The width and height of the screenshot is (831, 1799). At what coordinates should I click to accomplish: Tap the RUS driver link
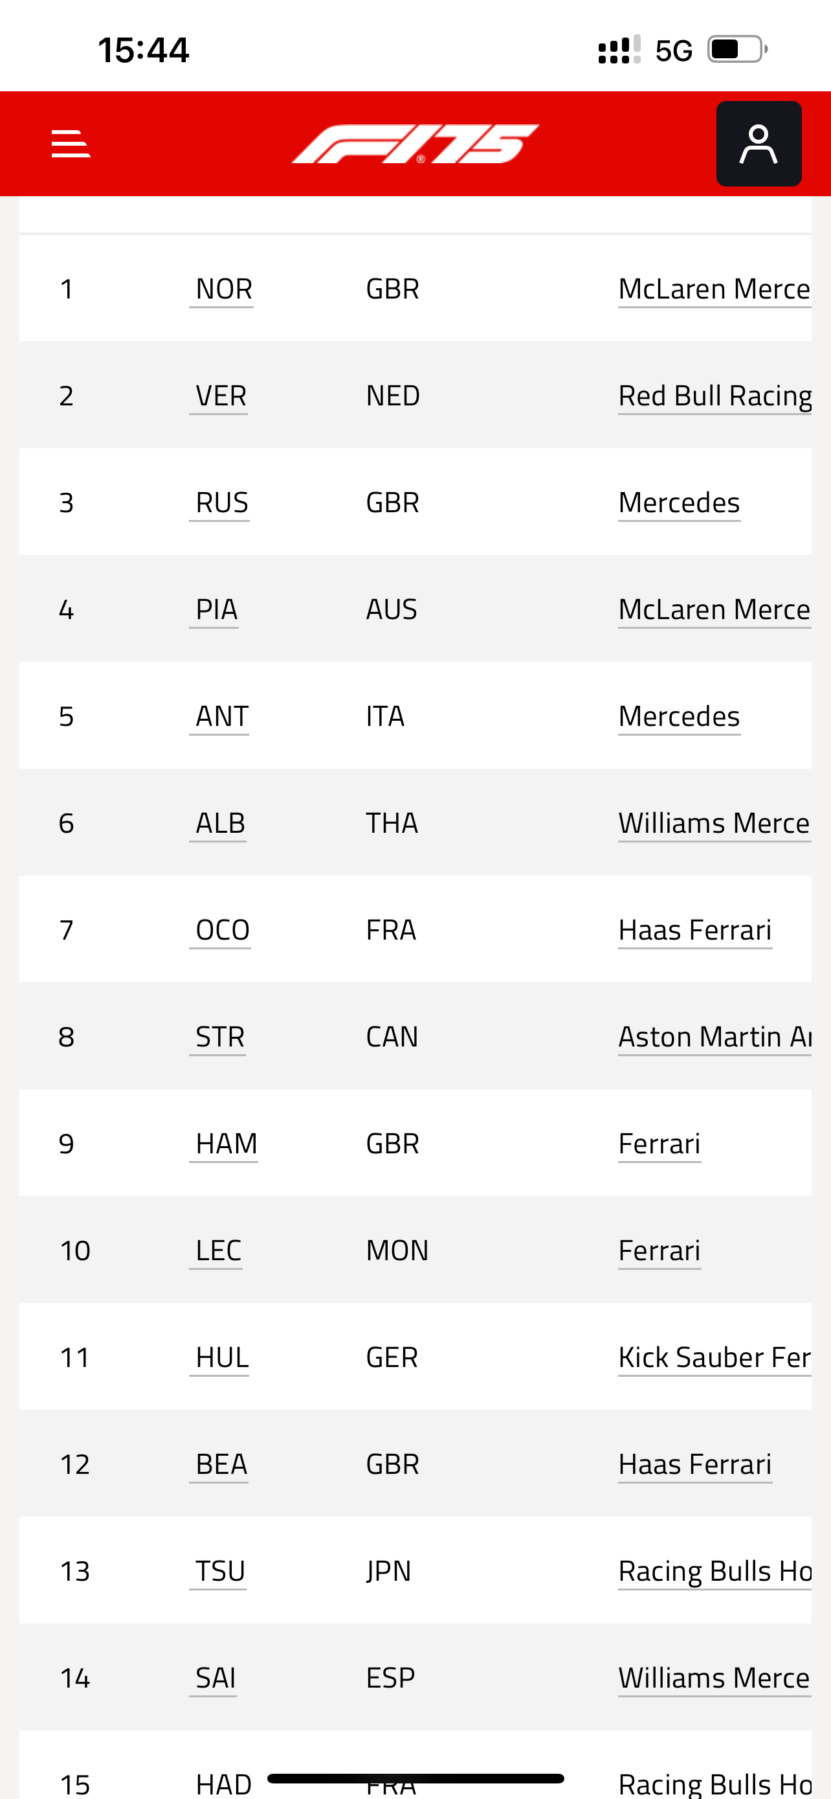pos(221,503)
